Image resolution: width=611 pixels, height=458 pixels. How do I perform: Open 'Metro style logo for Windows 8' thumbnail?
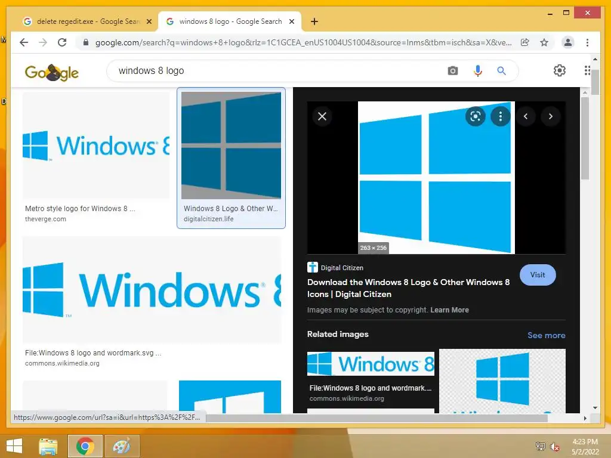click(96, 146)
